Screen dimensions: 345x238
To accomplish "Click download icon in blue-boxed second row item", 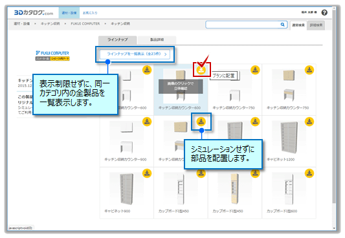I will (x=201, y=122).
